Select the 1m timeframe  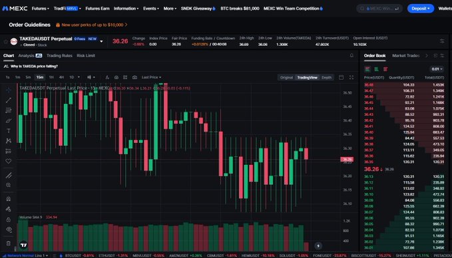click(x=17, y=77)
